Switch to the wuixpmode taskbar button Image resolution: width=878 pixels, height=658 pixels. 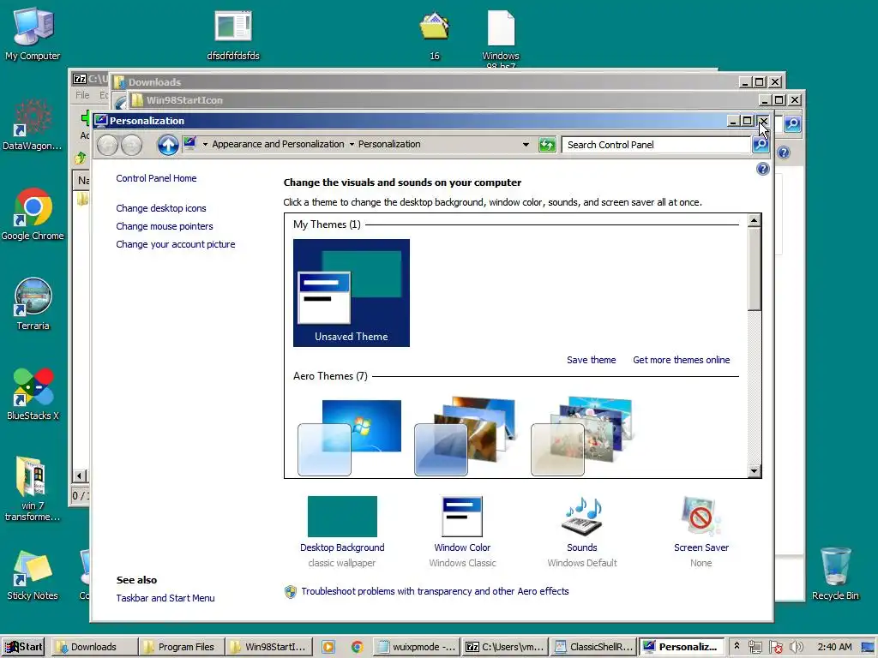coord(417,647)
